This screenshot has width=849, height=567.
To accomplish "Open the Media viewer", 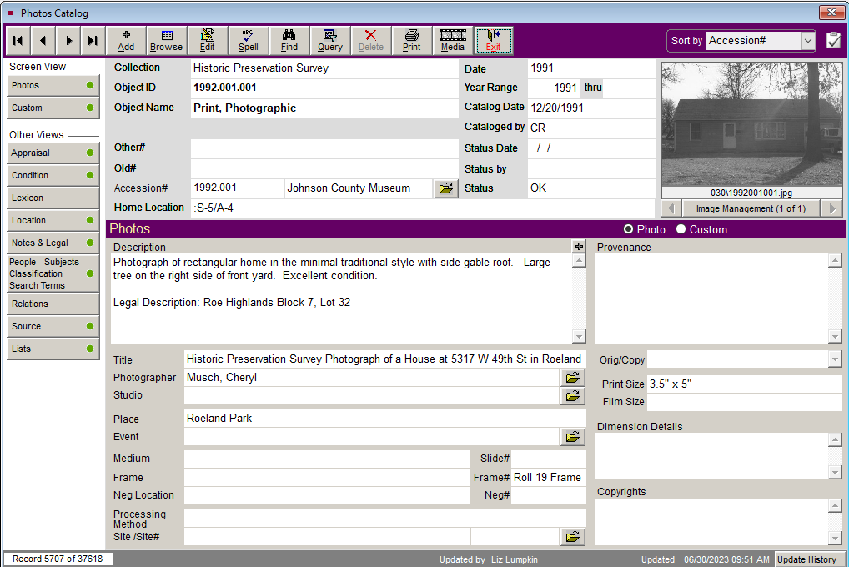I will pyautogui.click(x=453, y=40).
